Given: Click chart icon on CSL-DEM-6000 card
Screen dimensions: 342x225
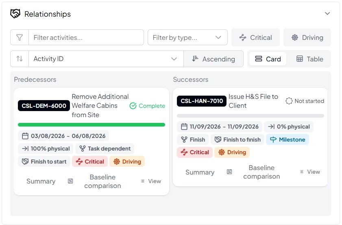Looking at the screenshot, I should point(70,181).
